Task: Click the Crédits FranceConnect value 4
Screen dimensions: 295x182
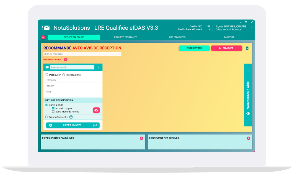Action: (x=209, y=29)
